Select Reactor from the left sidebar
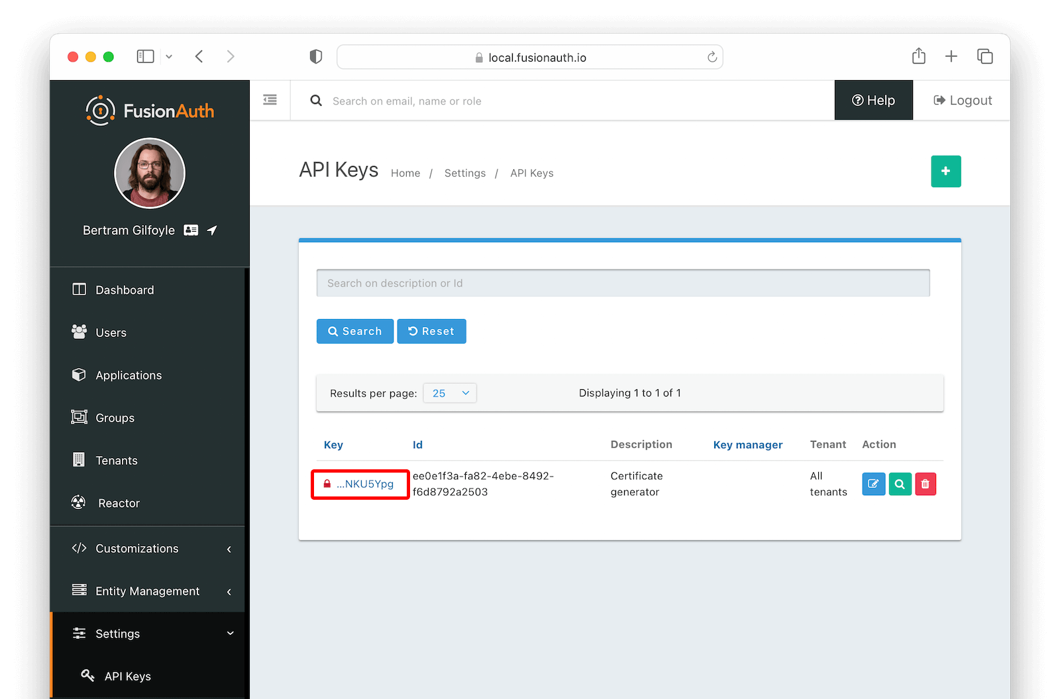This screenshot has width=1060, height=699. coord(119,502)
